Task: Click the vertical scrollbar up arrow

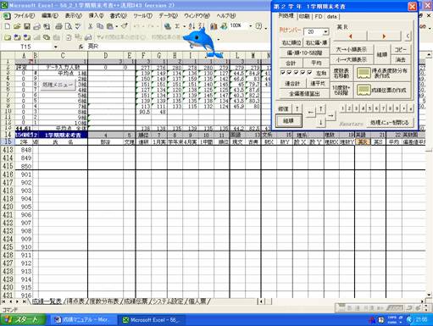Action: pyautogui.click(x=429, y=54)
